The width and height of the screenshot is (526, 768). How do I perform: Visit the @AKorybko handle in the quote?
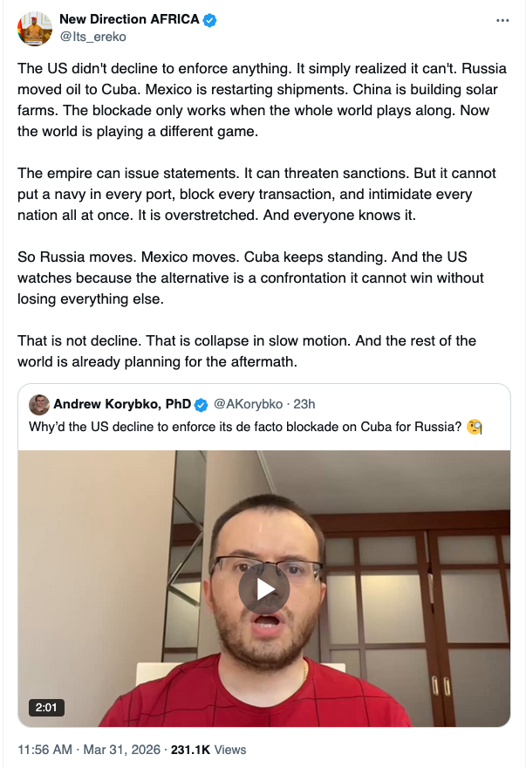[249, 404]
